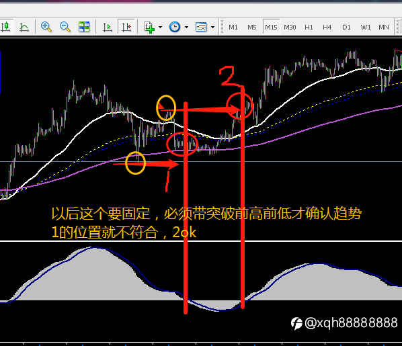Viewport: 402px width, 346px height.
Task: Open the chart templates icon
Action: pos(201,27)
